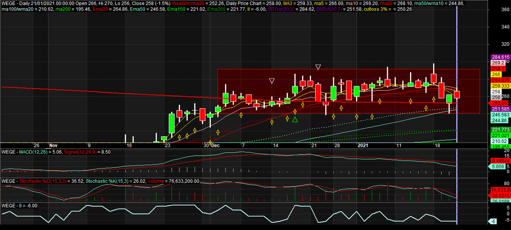Select the 246.583 Ema50 value label
511x230 pixels.
500,115
